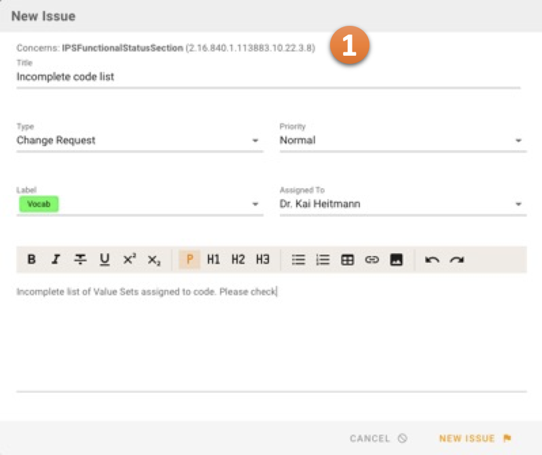Insert a numbered list

(x=323, y=259)
